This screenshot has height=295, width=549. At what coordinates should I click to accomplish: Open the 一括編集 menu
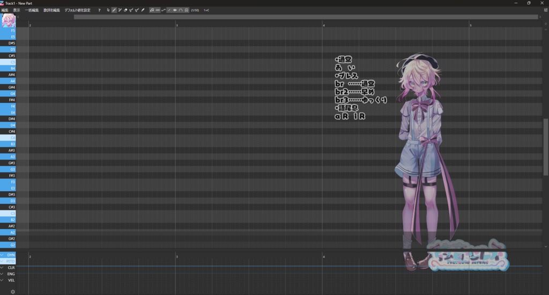[32, 10]
